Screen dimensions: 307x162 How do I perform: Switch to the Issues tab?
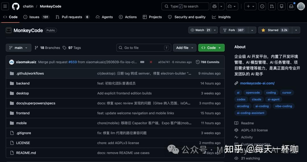coord(36,17)
